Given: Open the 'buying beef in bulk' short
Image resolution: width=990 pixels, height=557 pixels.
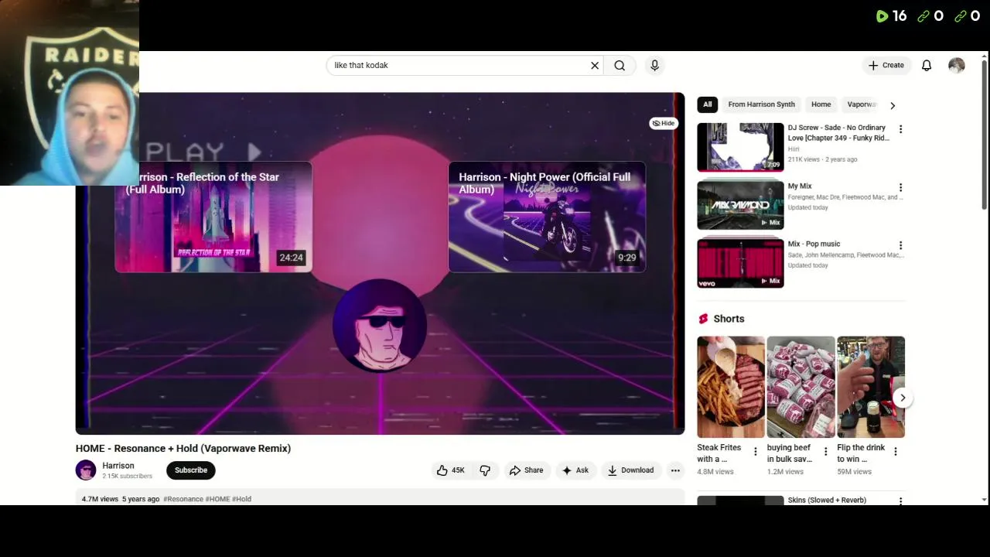Looking at the screenshot, I should 801,387.
